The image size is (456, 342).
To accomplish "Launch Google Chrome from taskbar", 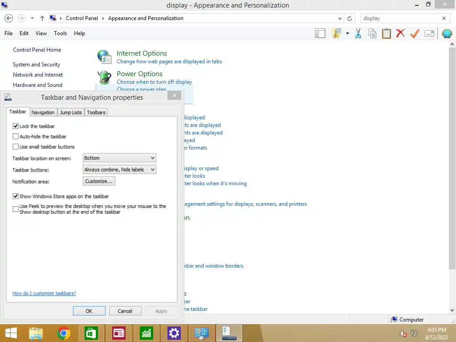I will pos(63,333).
